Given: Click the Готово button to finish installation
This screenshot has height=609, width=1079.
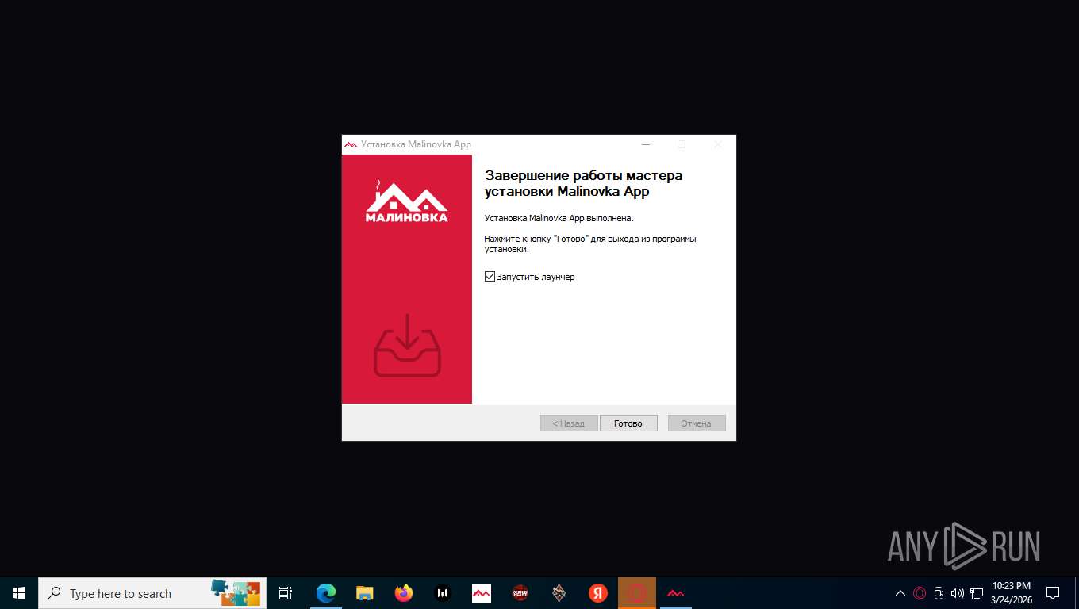Looking at the screenshot, I should [x=628, y=423].
